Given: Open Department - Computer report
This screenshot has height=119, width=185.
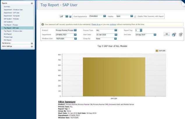Looking at the screenshot, I should click(x=12, y=16).
